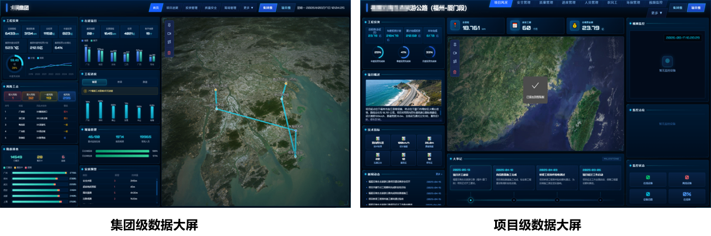Click the 59.40 亿 donut chart in 工程投资
Image resolution: width=711 pixels, height=236 pixels.
coord(16,63)
